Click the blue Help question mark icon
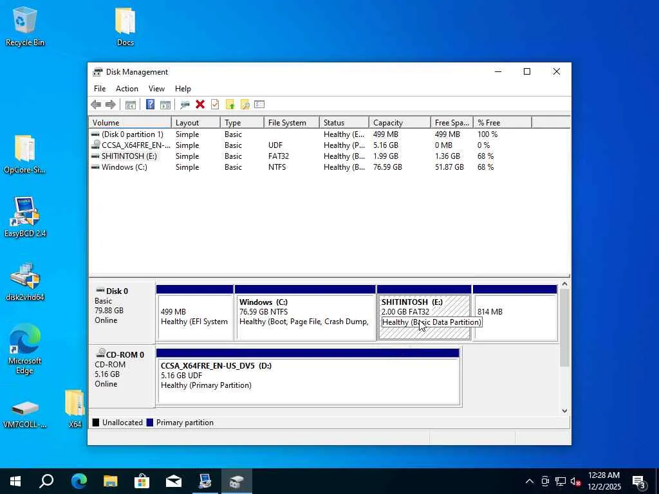 (150, 105)
